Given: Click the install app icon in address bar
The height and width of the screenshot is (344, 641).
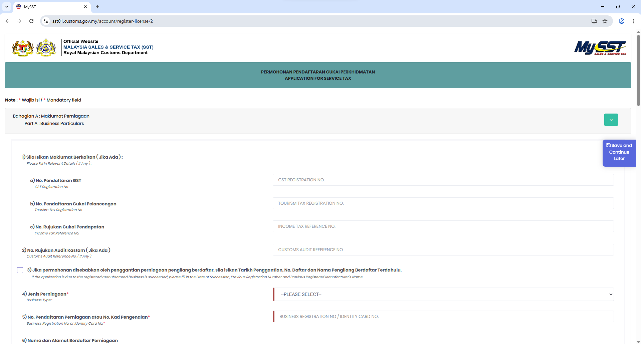Looking at the screenshot, I should (x=594, y=21).
